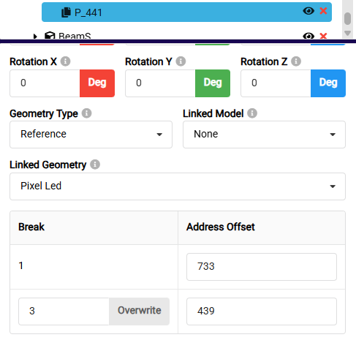The width and height of the screenshot is (356, 340).
Task: Remove BeamS using its red X icon
Action: point(323,36)
